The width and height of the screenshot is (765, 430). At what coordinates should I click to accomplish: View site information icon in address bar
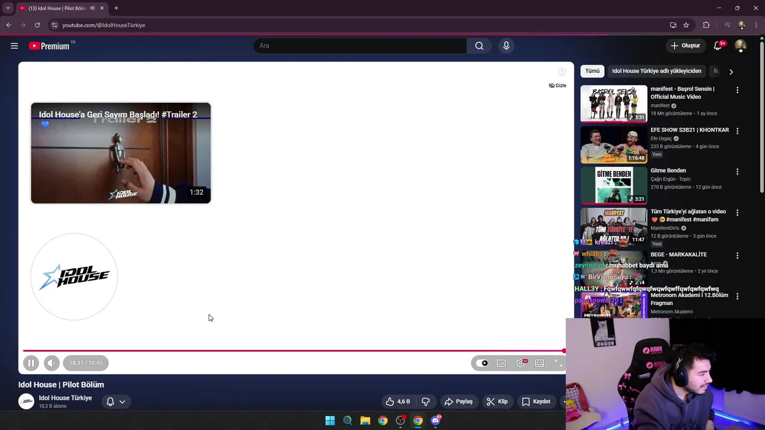54,25
